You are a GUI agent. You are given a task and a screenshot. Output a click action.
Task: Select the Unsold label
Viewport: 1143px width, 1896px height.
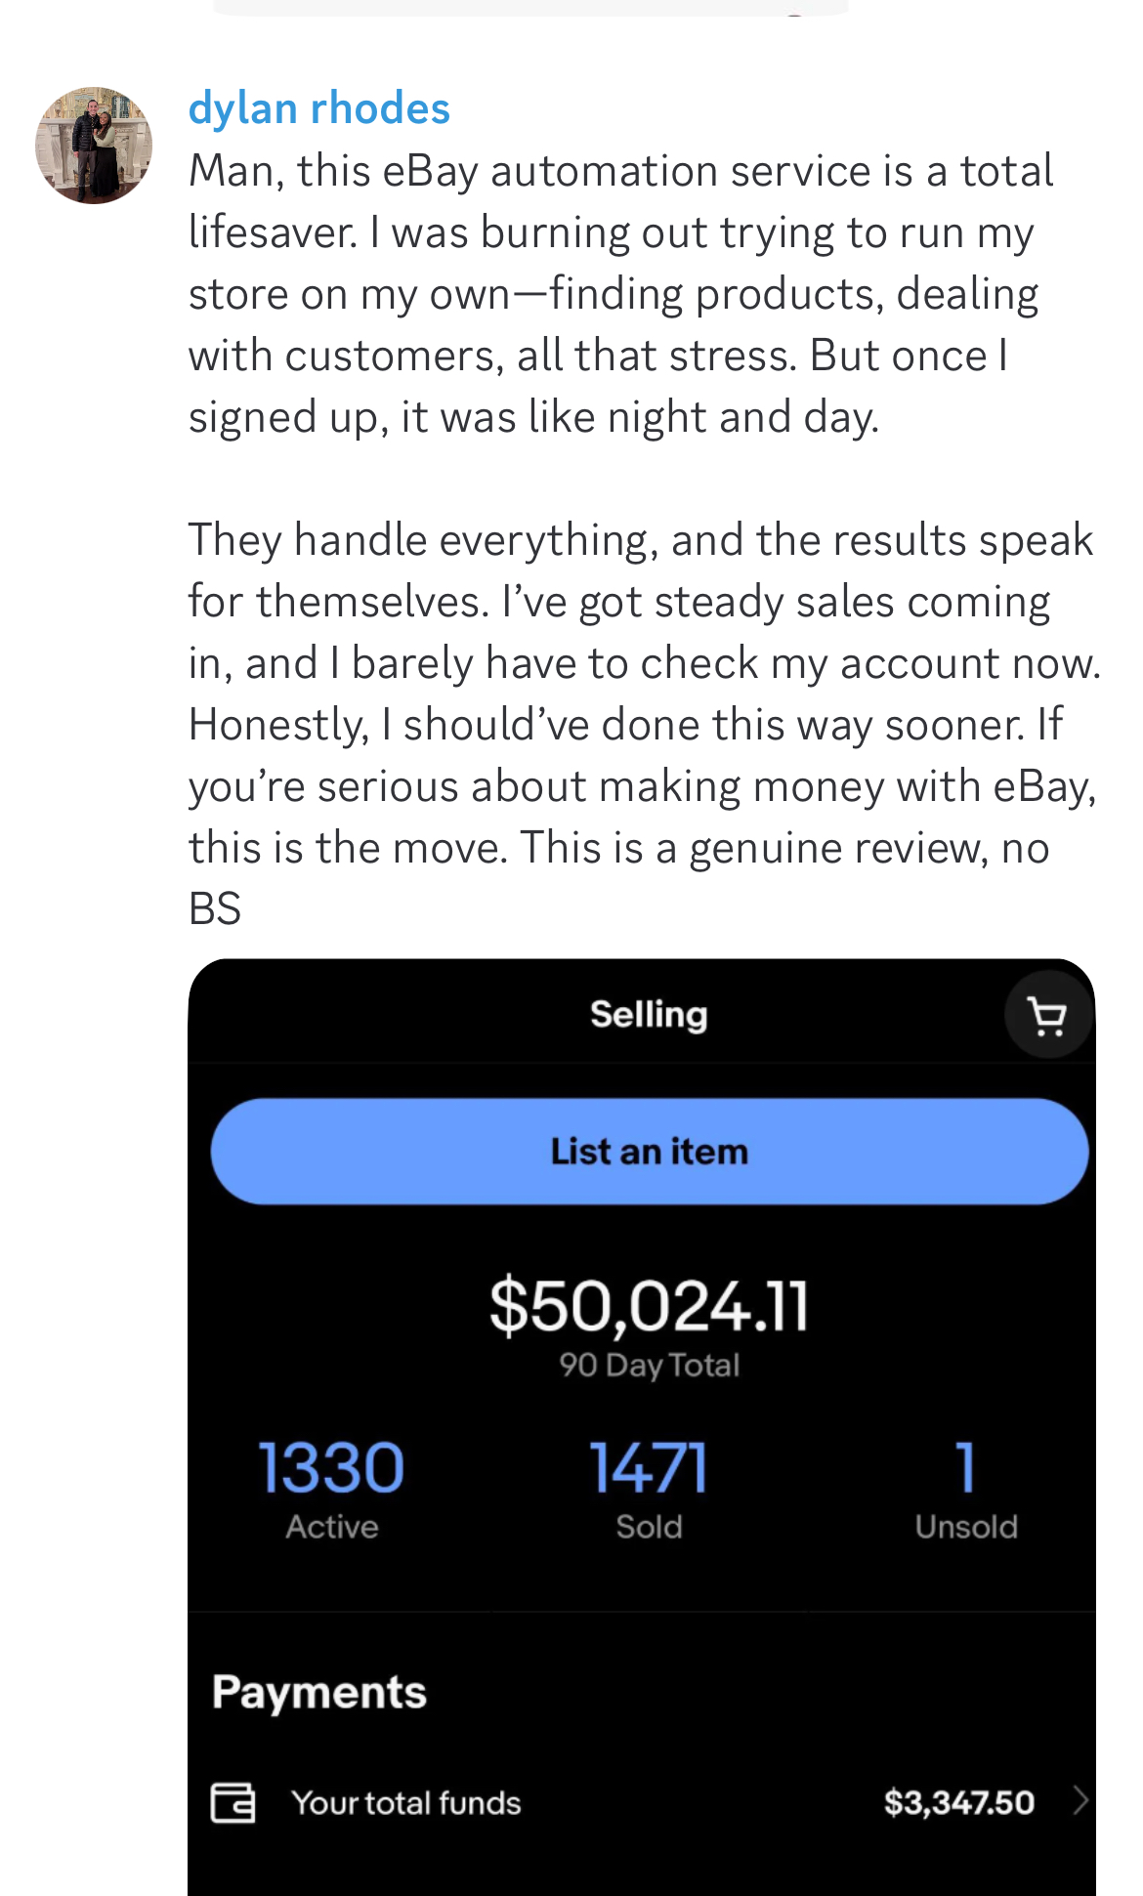965,1527
